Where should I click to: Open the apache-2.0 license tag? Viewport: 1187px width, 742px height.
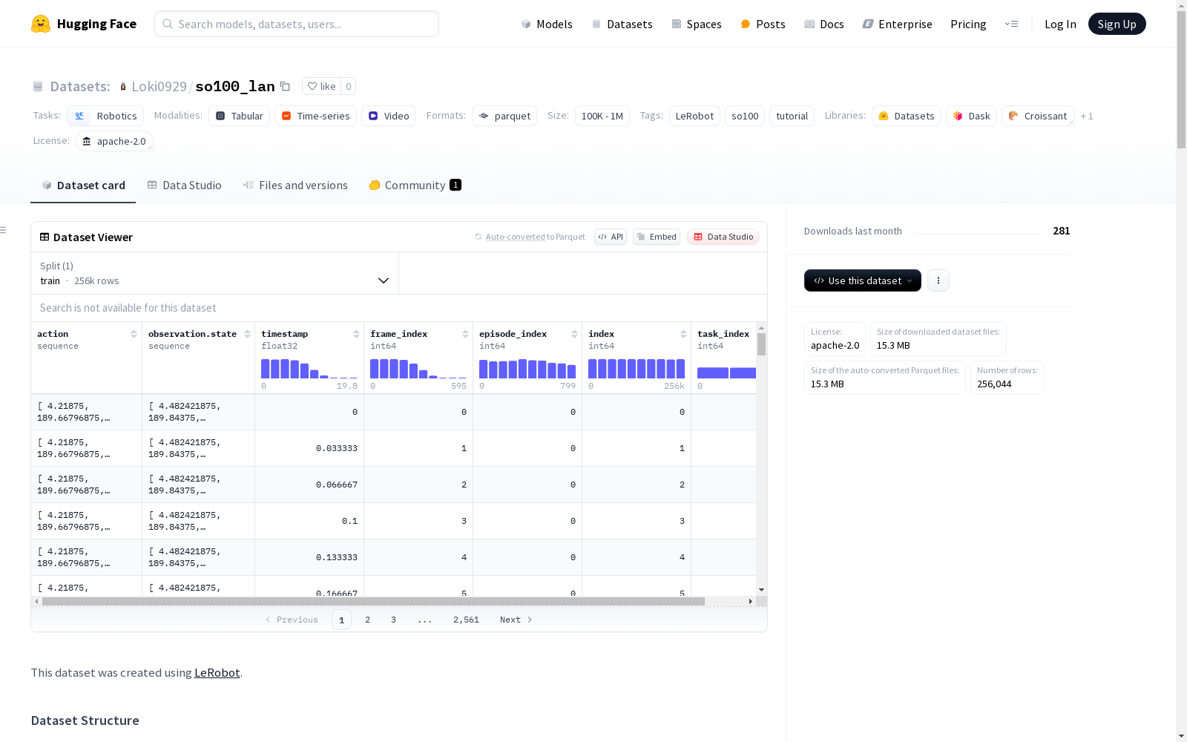(x=114, y=141)
